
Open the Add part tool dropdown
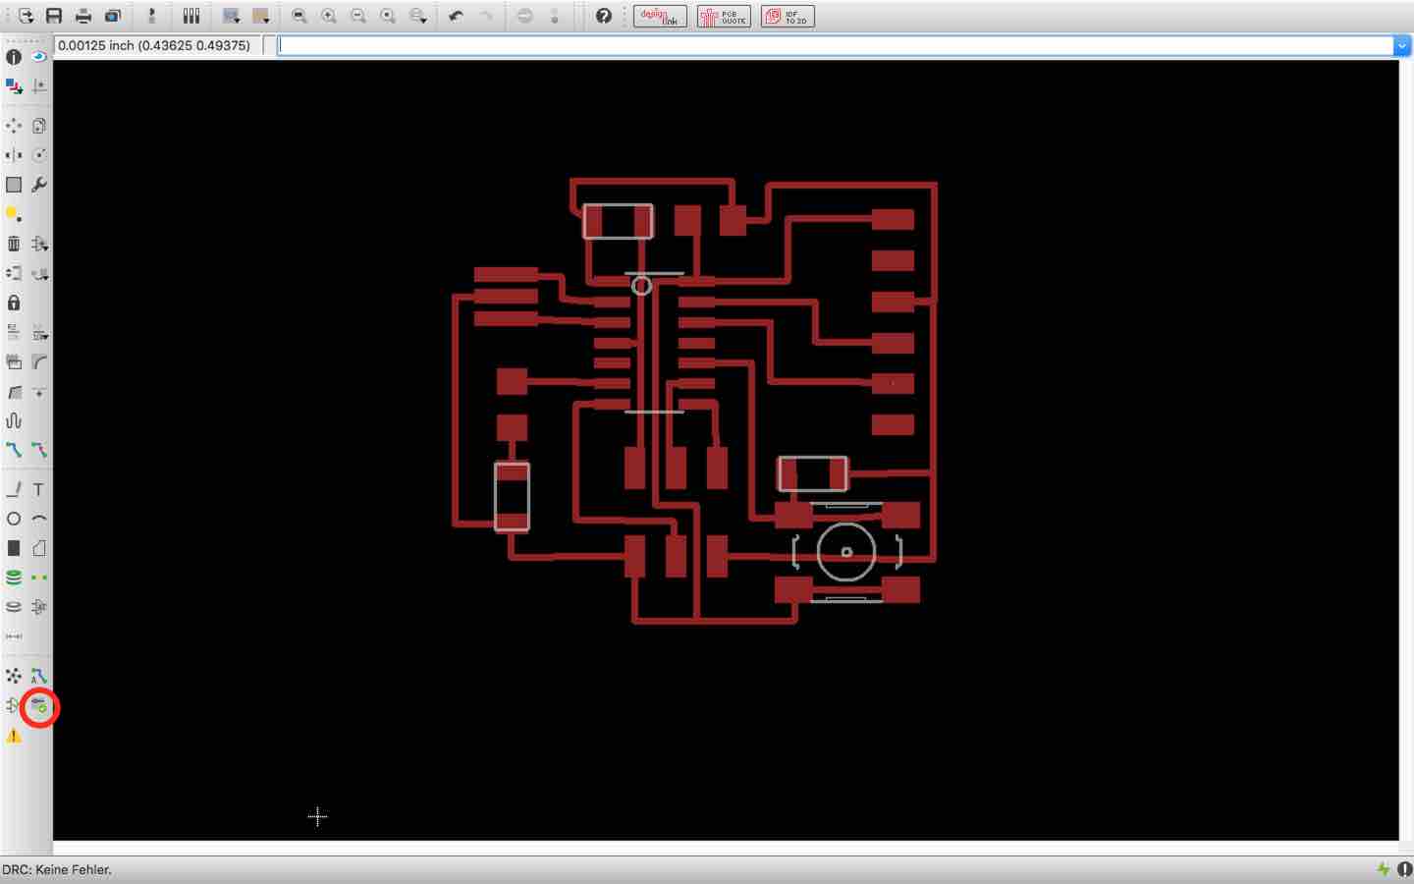(x=39, y=244)
